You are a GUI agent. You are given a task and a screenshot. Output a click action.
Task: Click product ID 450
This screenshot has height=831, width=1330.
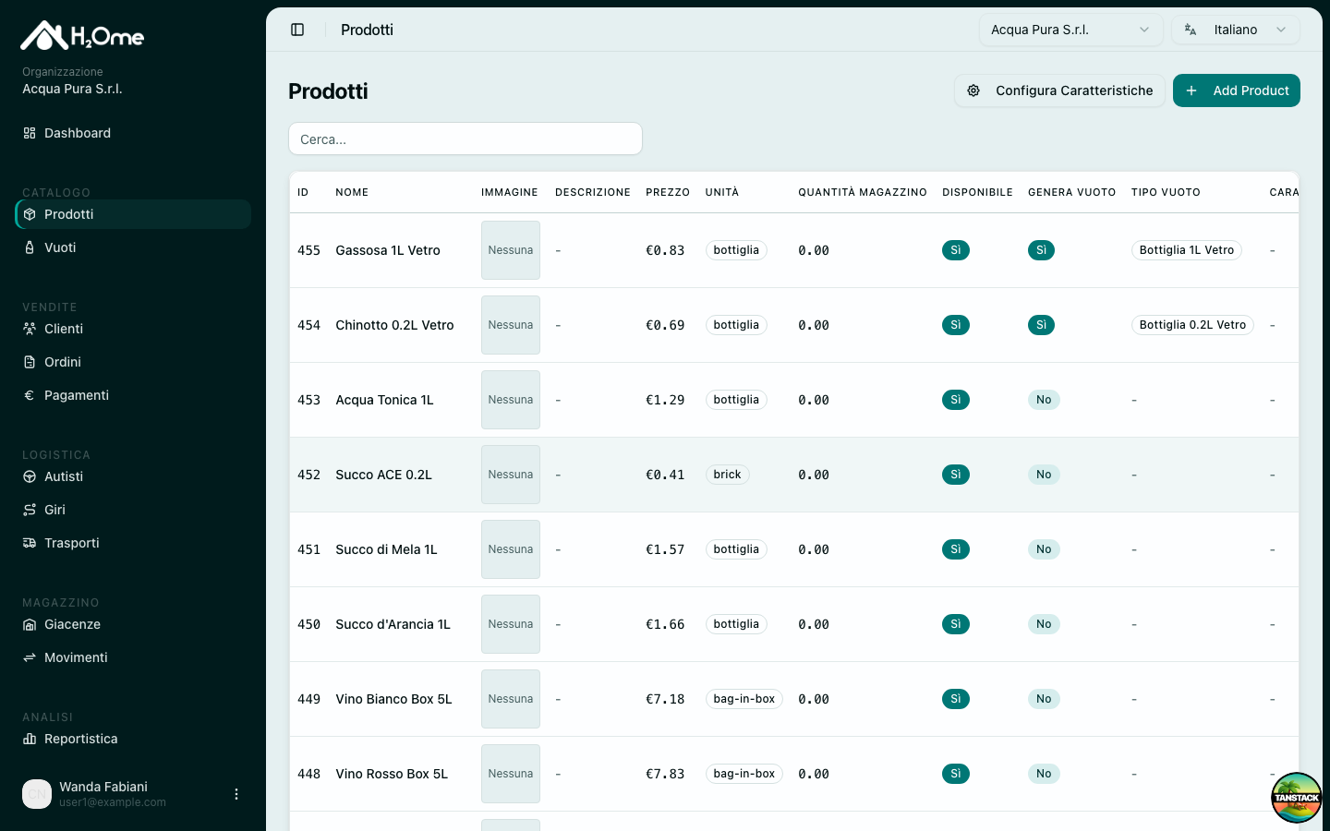tap(308, 624)
